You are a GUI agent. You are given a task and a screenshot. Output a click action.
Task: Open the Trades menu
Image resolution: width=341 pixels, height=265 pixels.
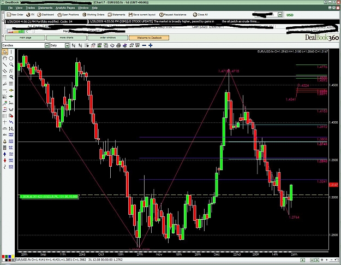(30, 8)
